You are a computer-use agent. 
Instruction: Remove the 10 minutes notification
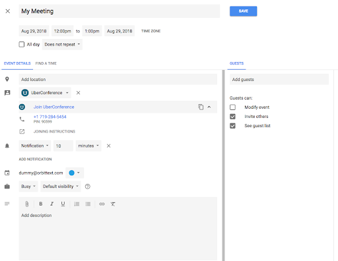[x=108, y=146]
